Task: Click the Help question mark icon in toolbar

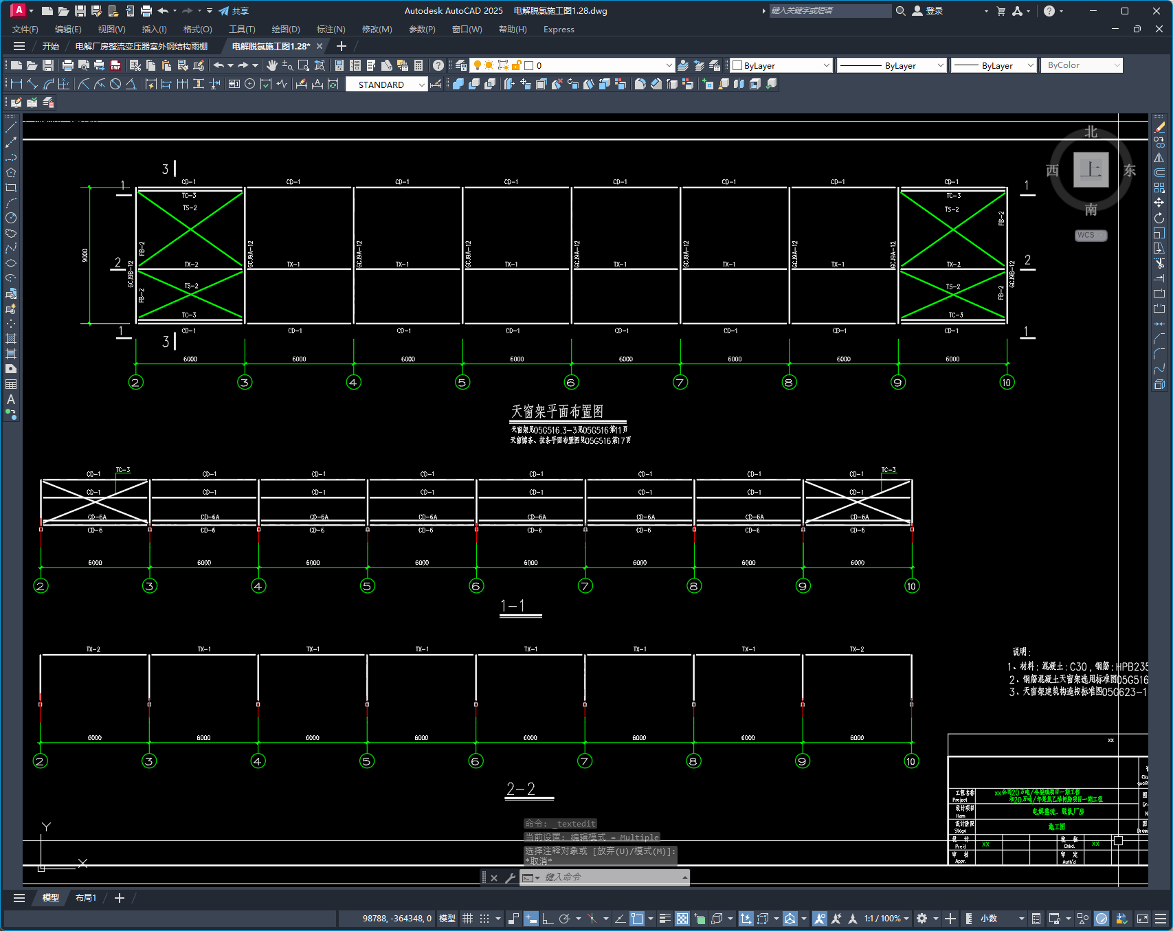Action: pyautogui.click(x=438, y=65)
